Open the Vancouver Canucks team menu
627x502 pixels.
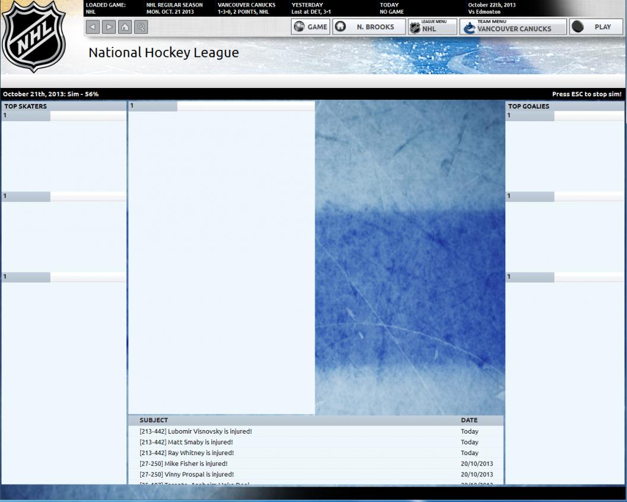click(513, 27)
